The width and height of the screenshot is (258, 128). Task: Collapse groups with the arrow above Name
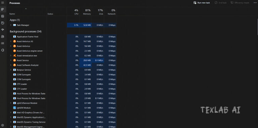tap(26, 9)
